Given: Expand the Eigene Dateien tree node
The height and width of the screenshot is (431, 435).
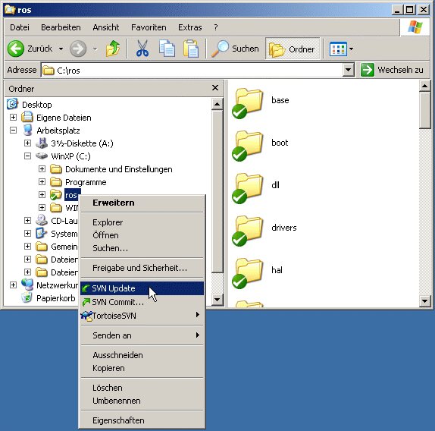Looking at the screenshot, I should pyautogui.click(x=13, y=117).
